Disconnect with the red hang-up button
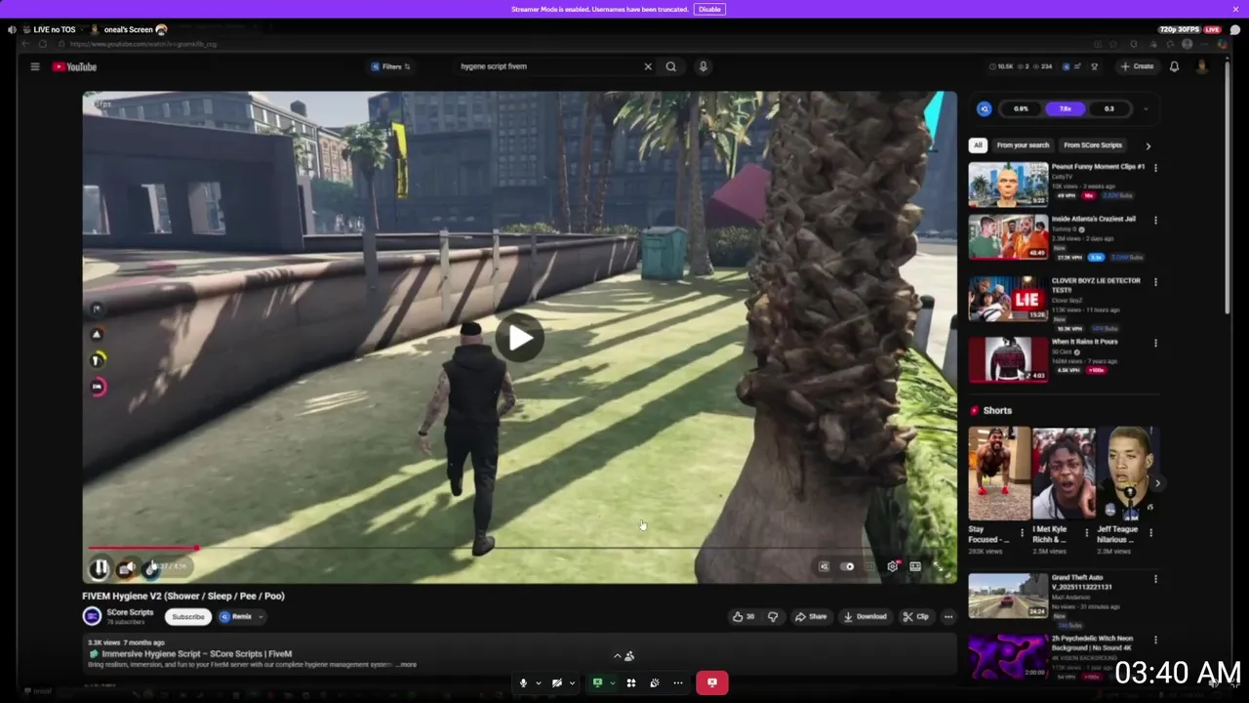The width and height of the screenshot is (1249, 703). click(711, 682)
